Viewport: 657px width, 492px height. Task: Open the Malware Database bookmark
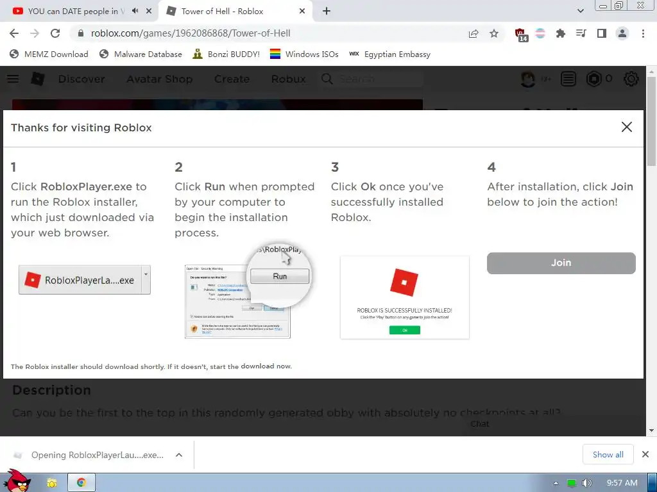141,54
